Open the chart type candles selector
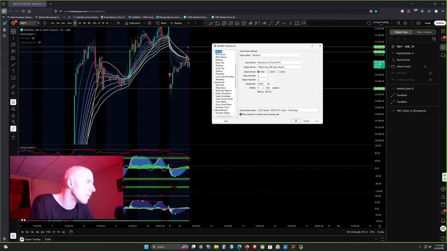The width and height of the screenshot is (447, 251). pos(118,23)
